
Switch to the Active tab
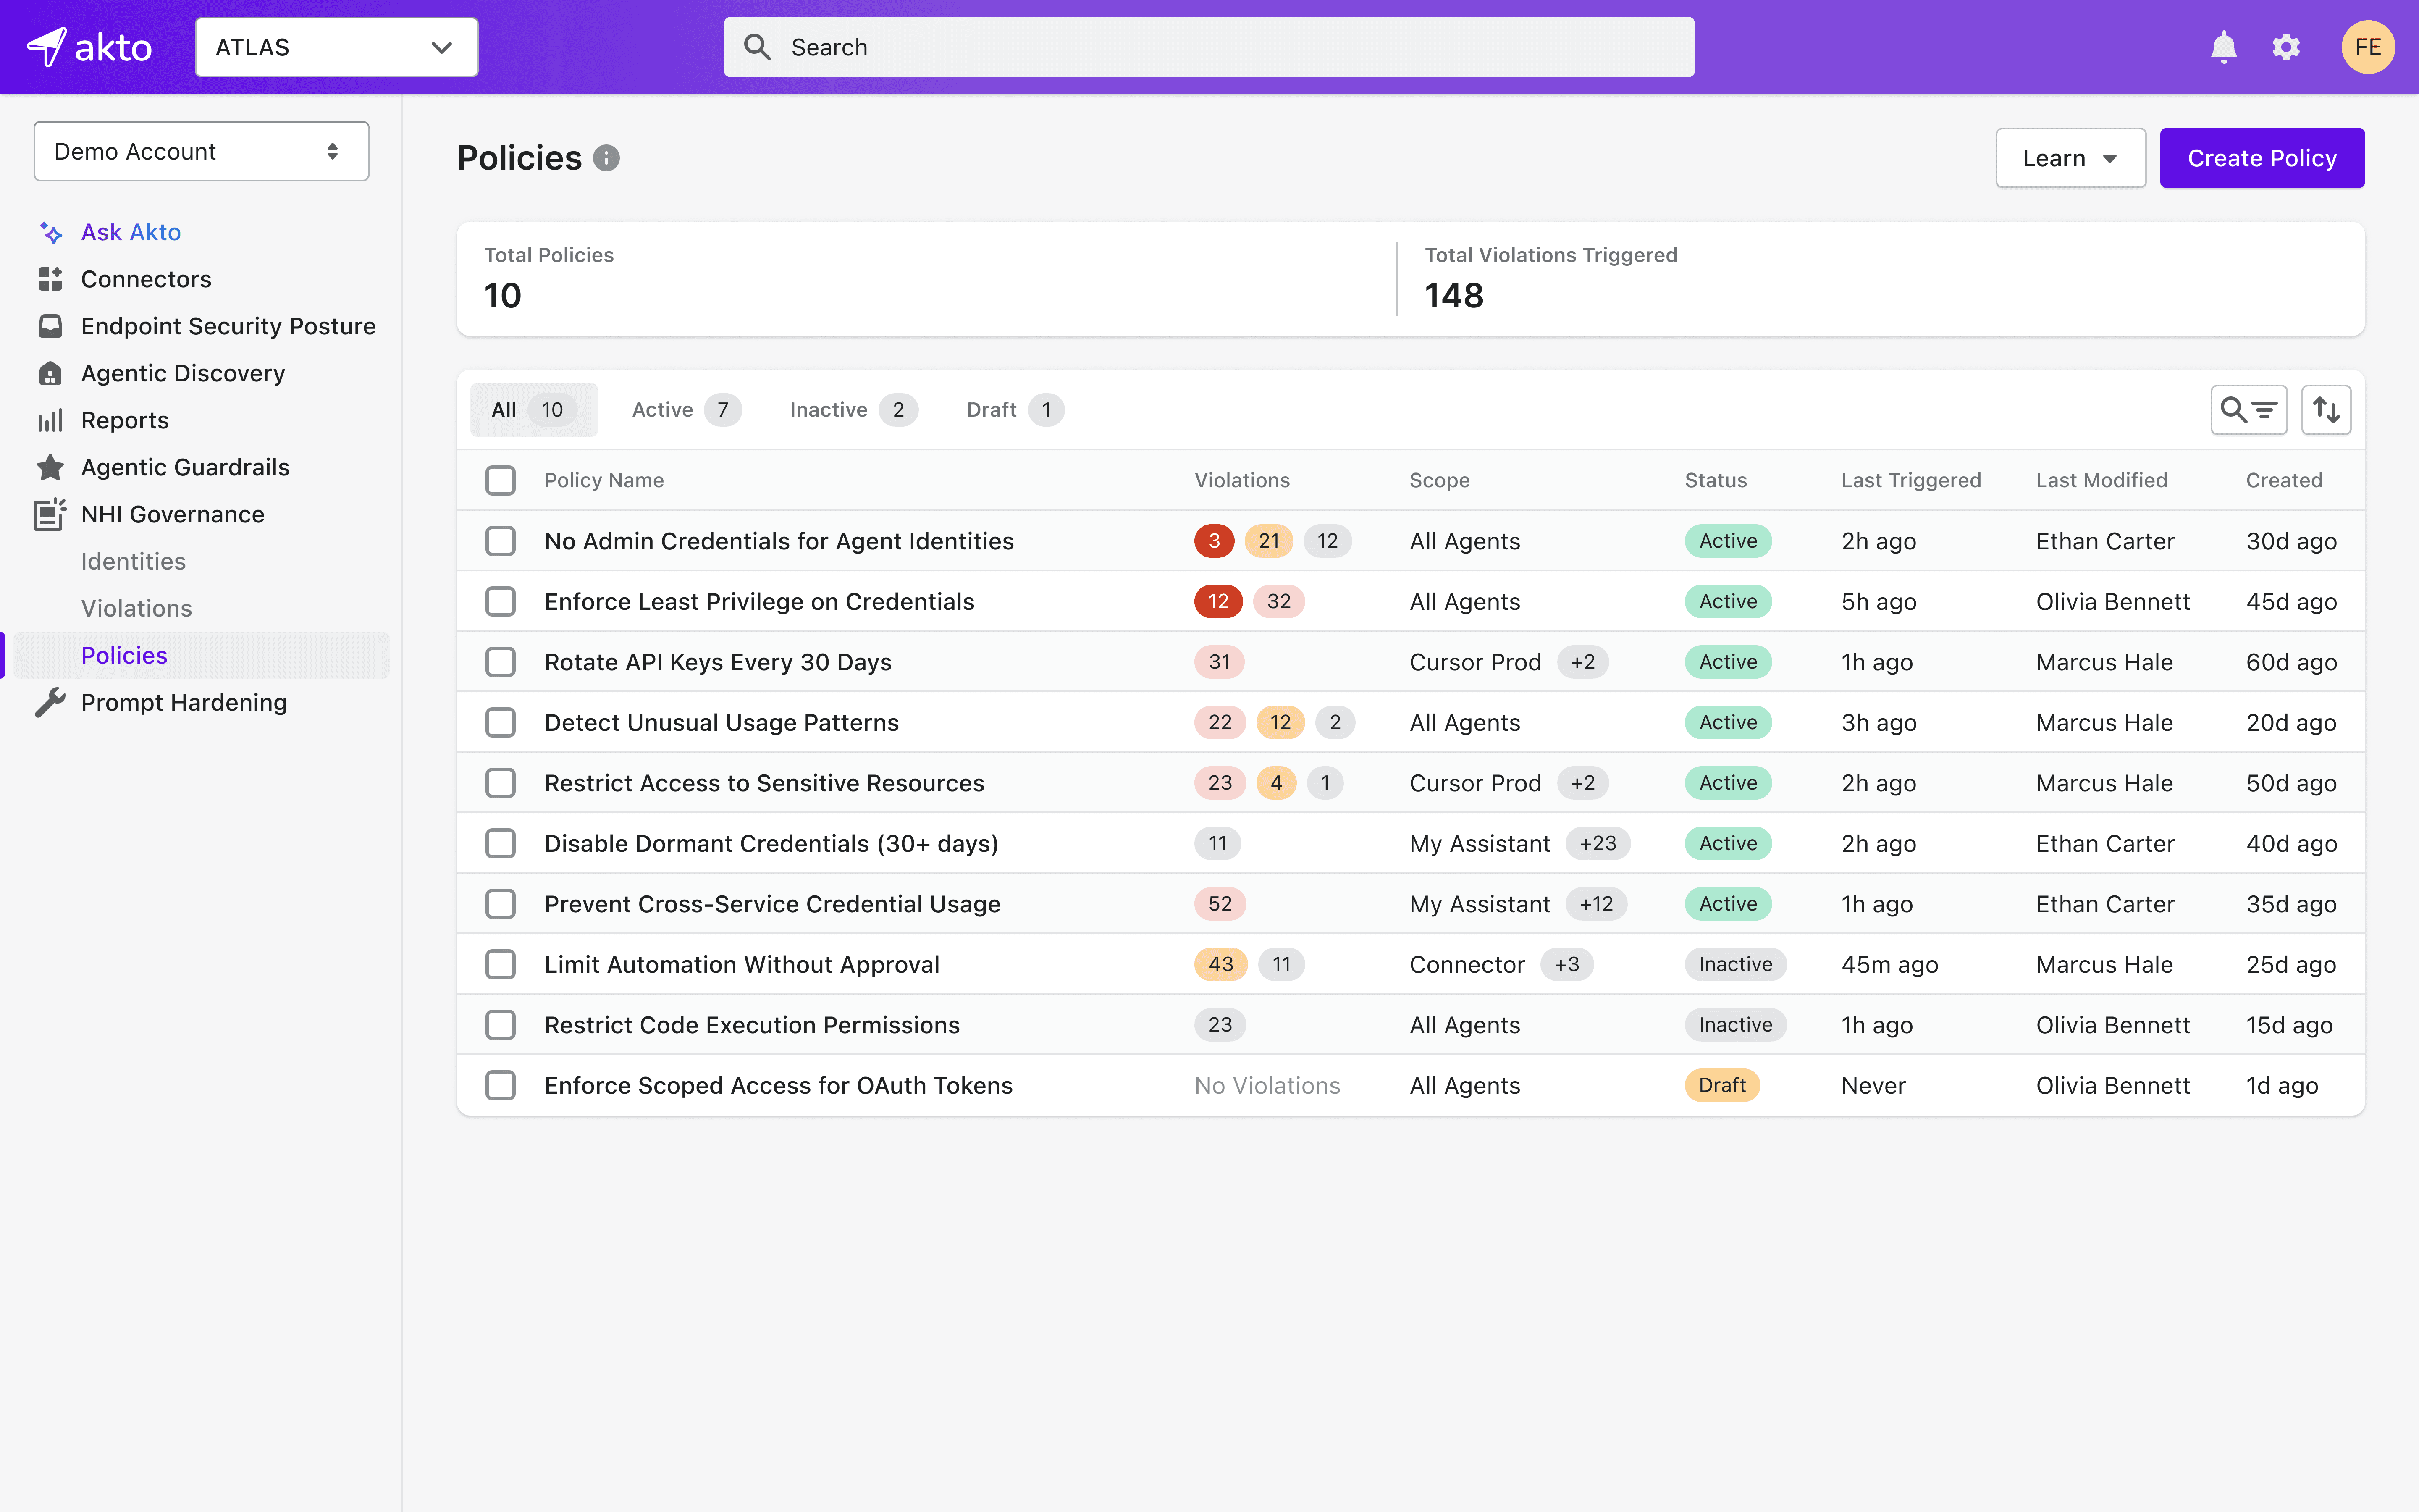click(686, 410)
